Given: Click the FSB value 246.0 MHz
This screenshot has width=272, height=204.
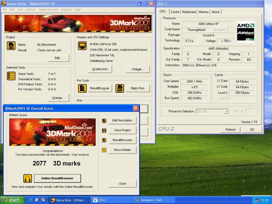Looking at the screenshot, I should point(194,92).
